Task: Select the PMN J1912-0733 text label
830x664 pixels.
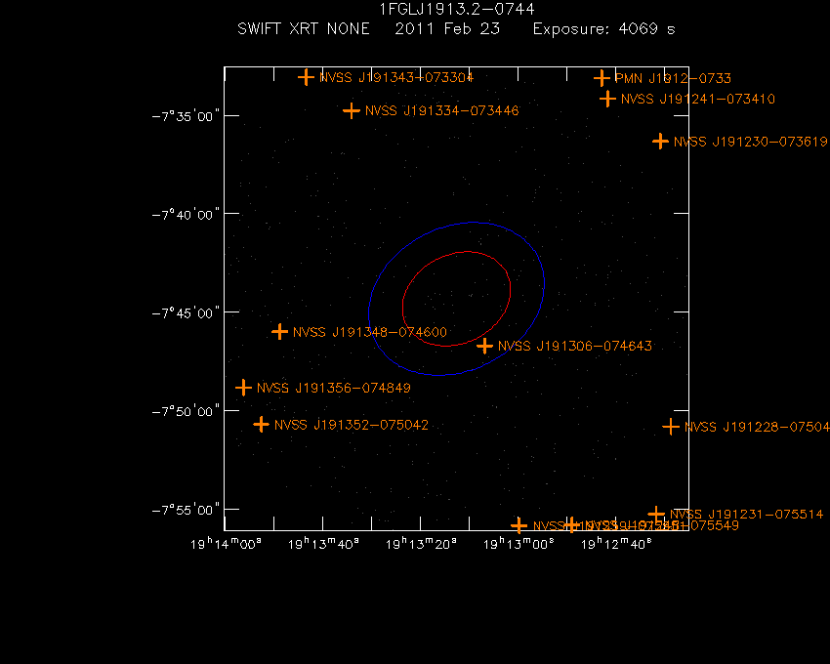Action: 673,78
